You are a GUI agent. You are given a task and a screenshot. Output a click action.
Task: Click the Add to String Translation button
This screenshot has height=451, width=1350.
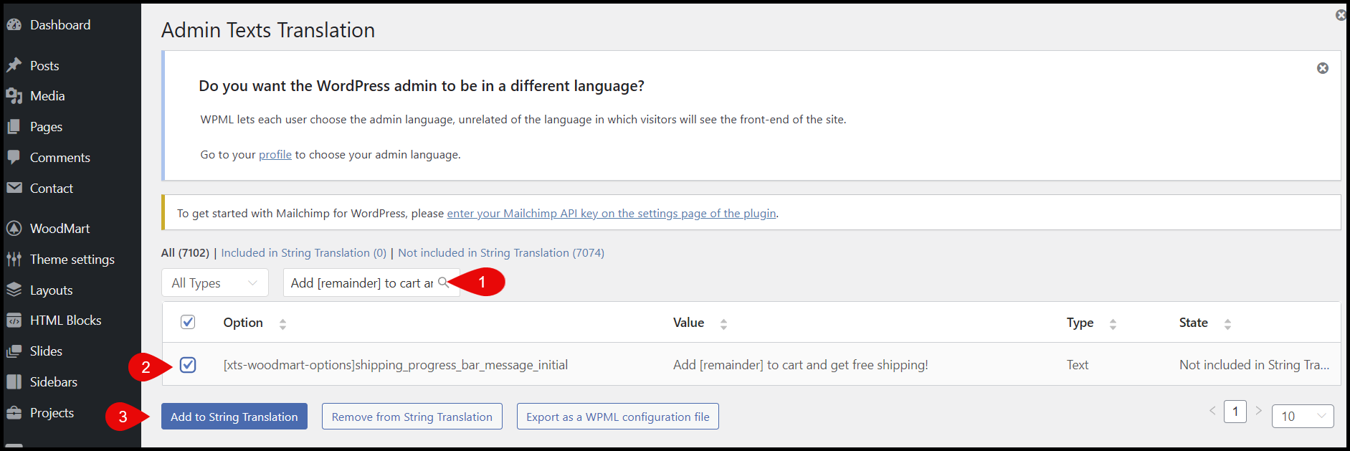tap(234, 417)
